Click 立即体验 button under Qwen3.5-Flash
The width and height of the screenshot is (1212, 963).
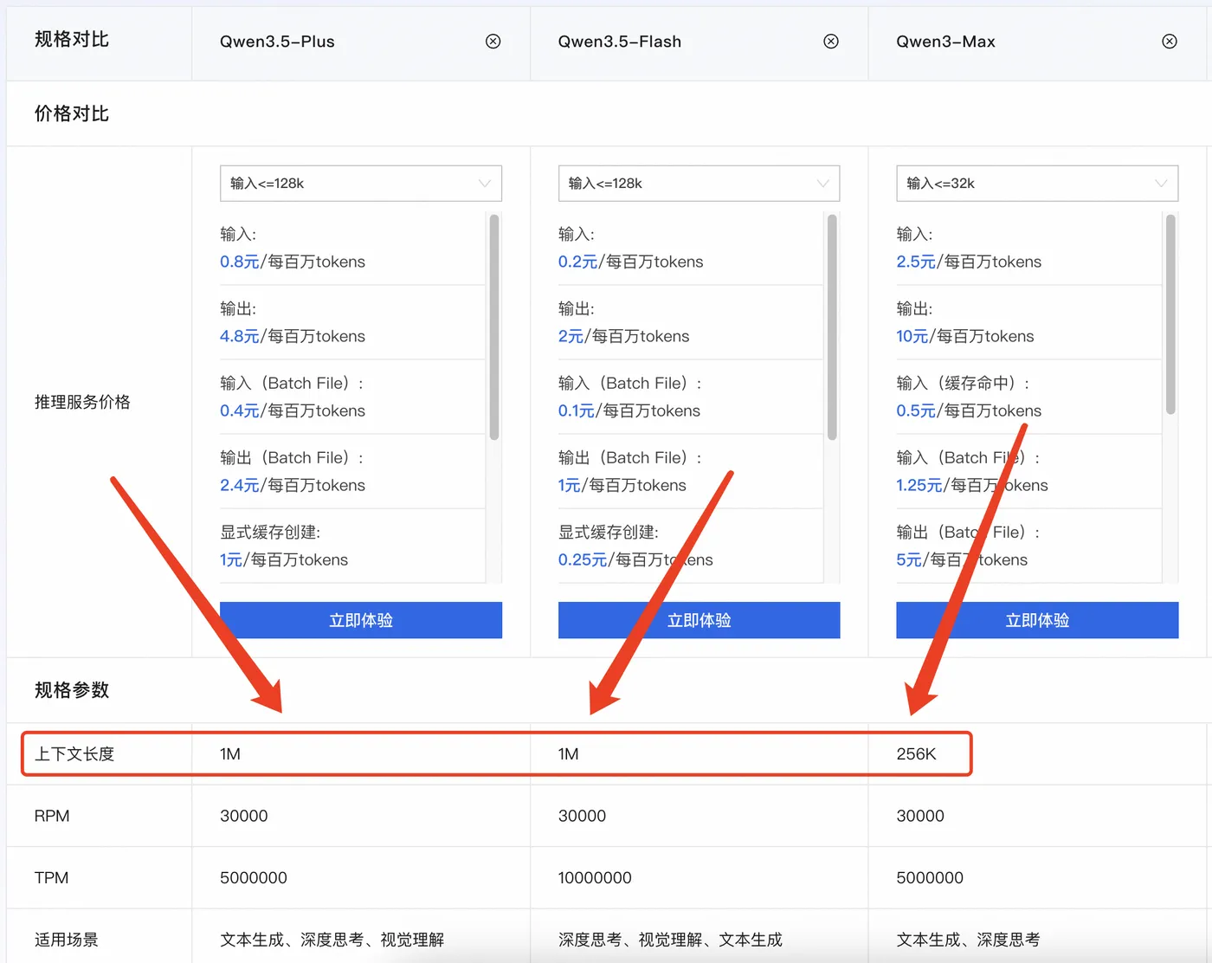699,620
